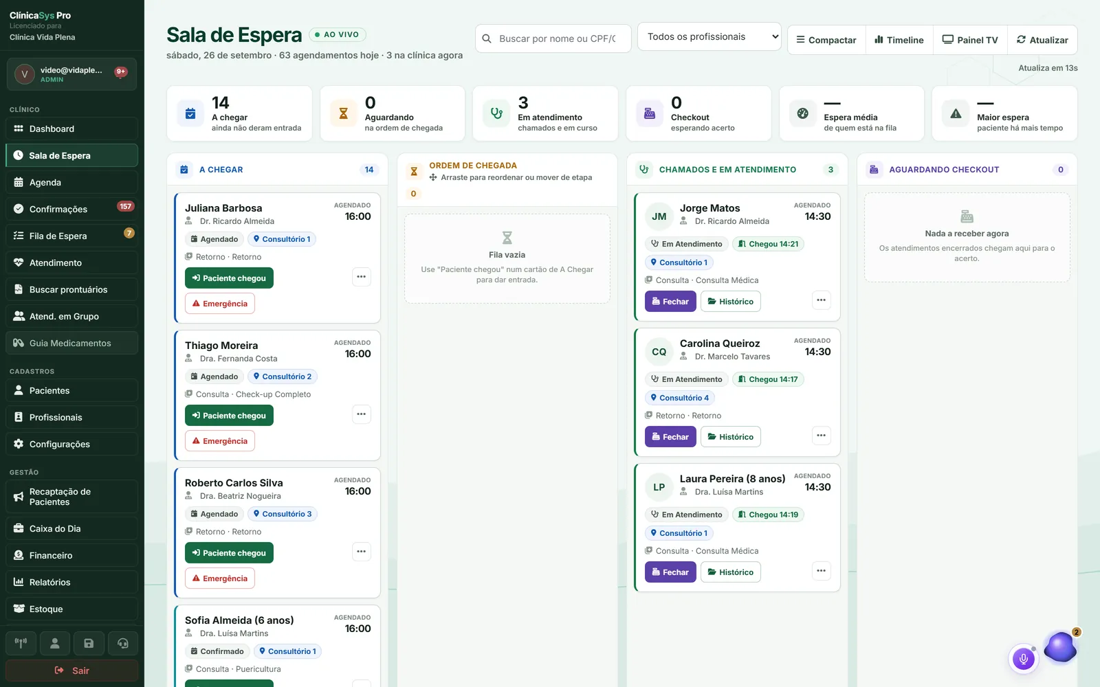Screen dimensions: 1100x687
Task: Click Fechar on Jorge Matos appointment
Action: click(x=670, y=302)
